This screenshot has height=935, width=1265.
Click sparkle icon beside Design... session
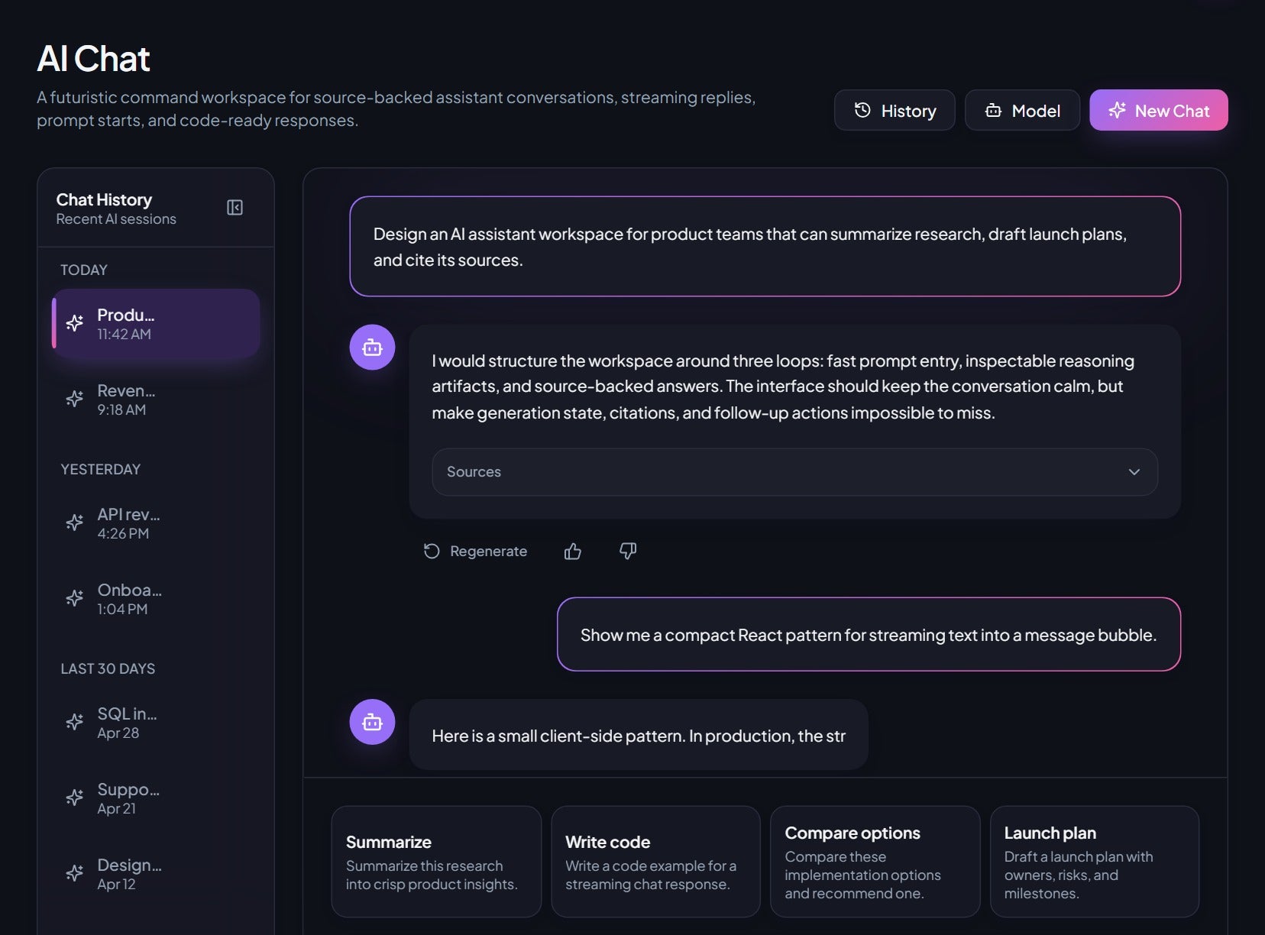point(75,873)
